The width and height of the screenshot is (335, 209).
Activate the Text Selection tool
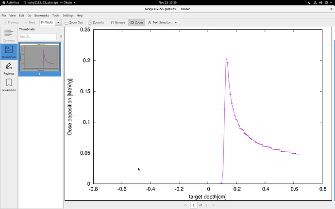tap(160, 22)
